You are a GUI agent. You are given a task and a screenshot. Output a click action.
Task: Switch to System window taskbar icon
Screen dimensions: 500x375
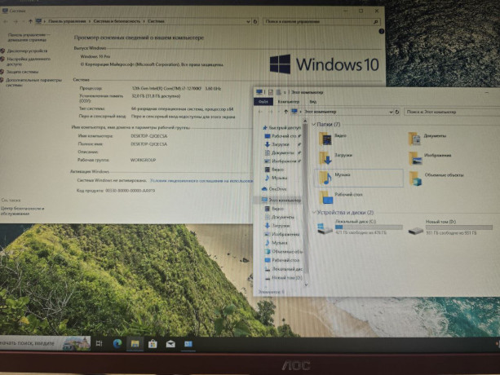pyautogui.click(x=188, y=344)
